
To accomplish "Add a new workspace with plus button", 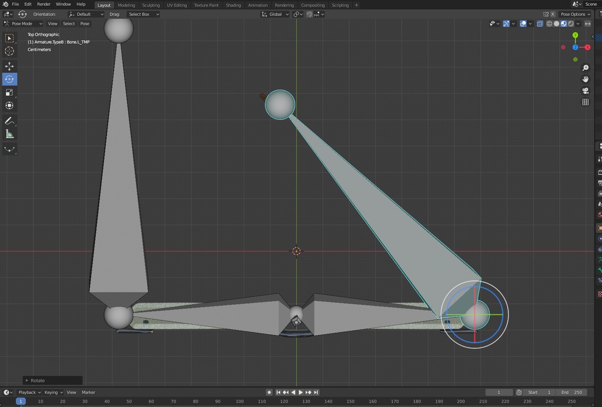I will pos(356,5).
